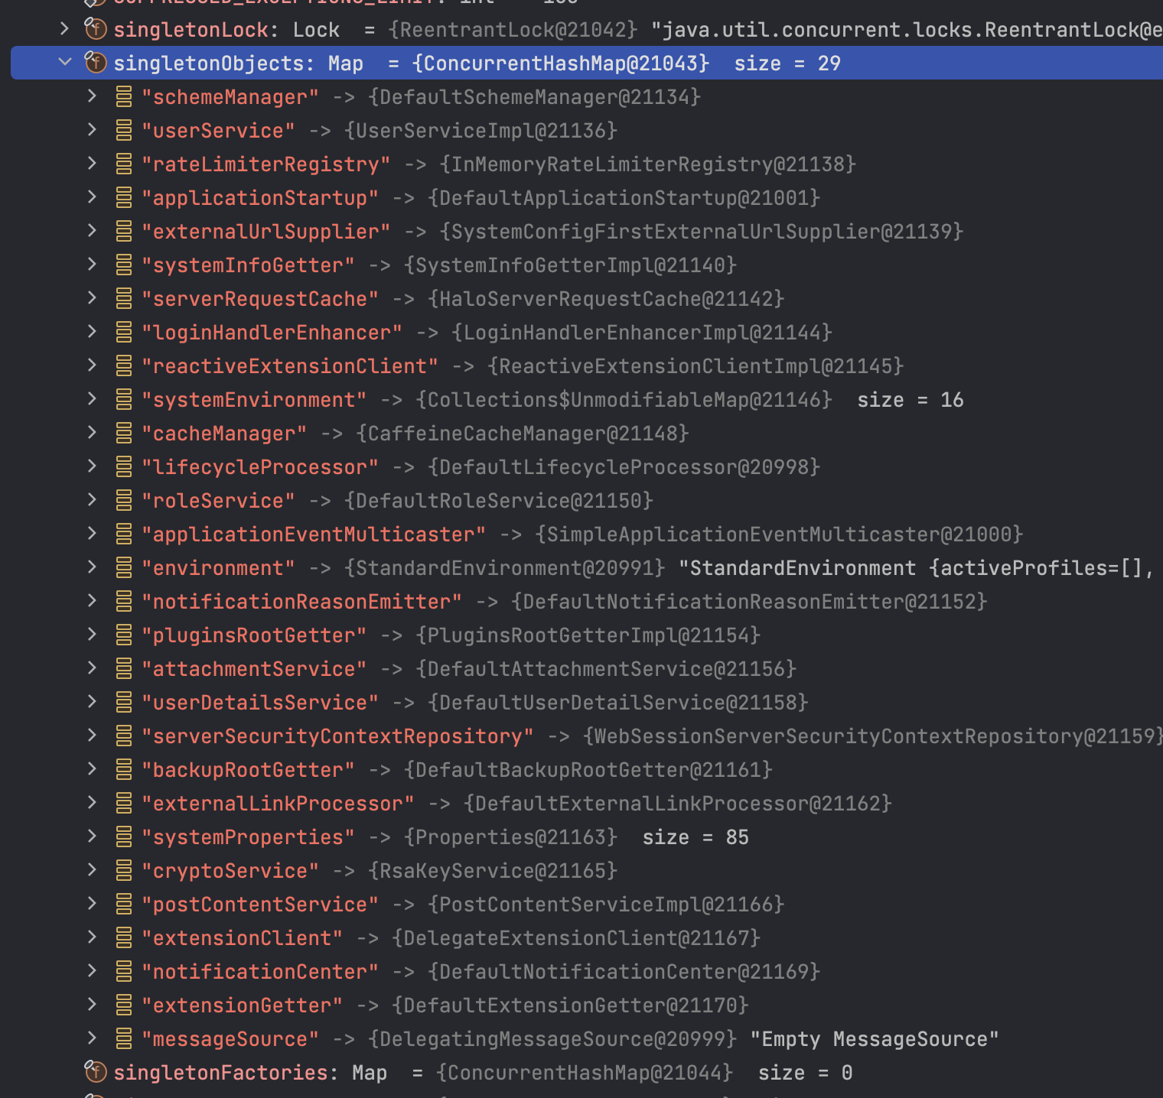The width and height of the screenshot is (1163, 1098).
Task: Select the applicationEventMulticaster entry
Action: [314, 534]
